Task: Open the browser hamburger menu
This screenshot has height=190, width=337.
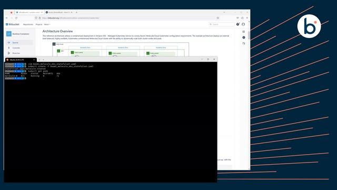Action: click(x=247, y=18)
